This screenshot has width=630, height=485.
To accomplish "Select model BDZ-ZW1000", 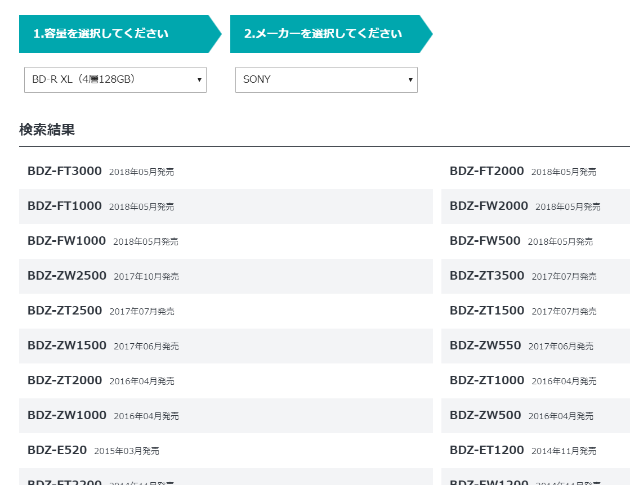I will pos(67,416).
